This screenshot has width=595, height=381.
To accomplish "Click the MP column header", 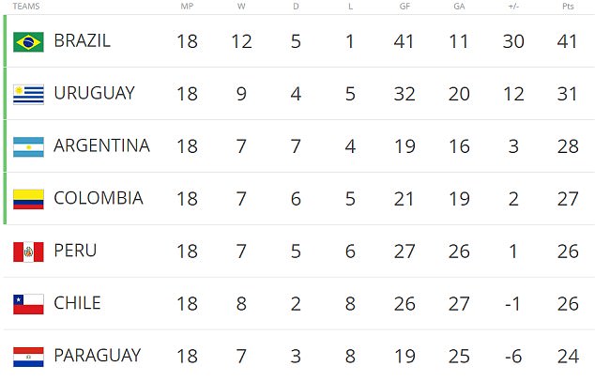I will [187, 7].
